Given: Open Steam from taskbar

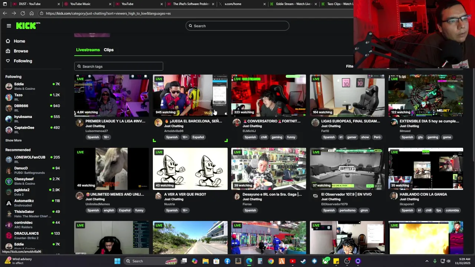Looking at the screenshot, I should coord(304,261).
